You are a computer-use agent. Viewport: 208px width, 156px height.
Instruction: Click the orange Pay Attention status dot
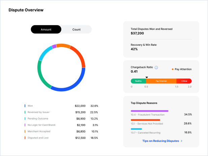(173, 69)
